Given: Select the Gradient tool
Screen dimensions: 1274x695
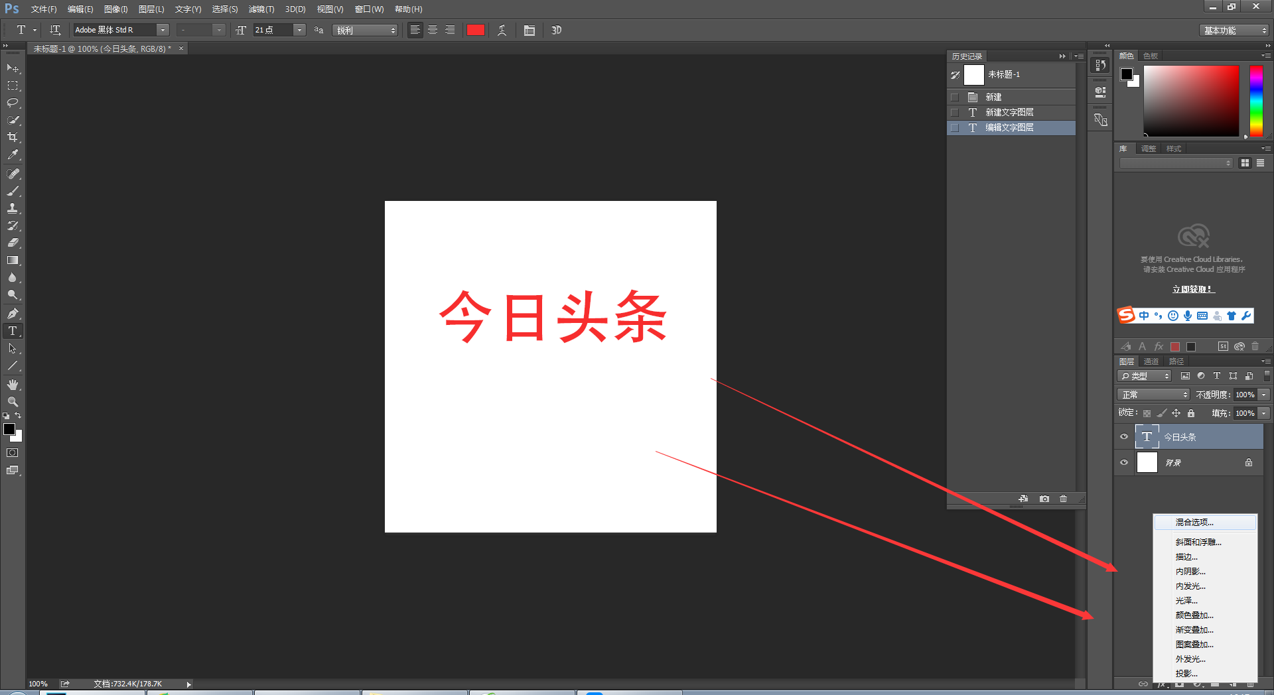Looking at the screenshot, I should pos(13,260).
